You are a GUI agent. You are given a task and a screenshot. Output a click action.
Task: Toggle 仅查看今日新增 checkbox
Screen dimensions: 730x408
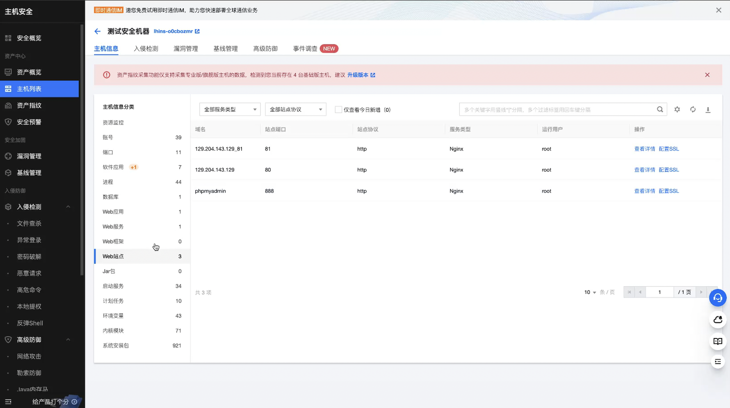point(338,110)
